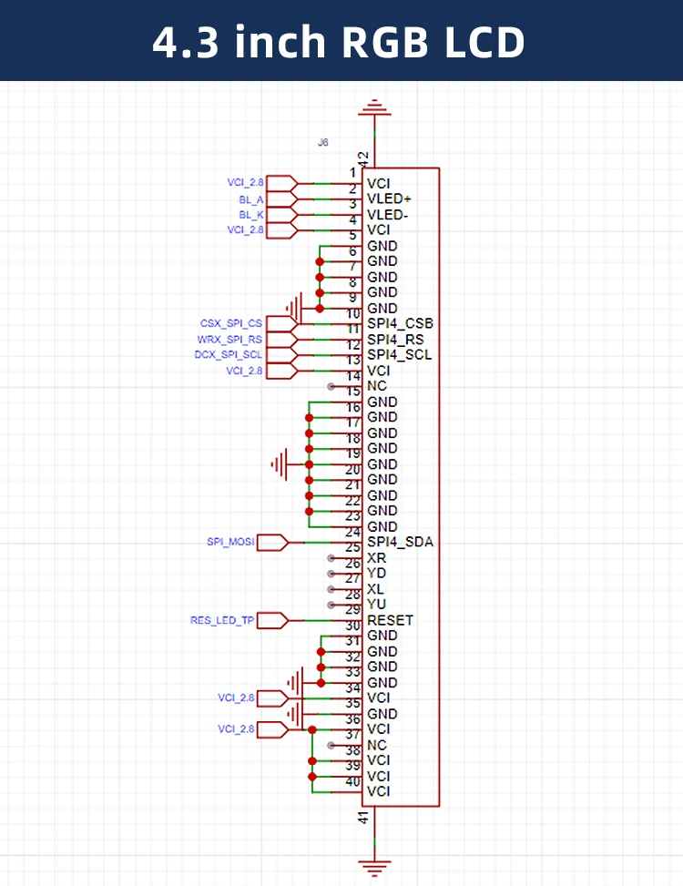The width and height of the screenshot is (683, 886).
Task: Select the VCI_2.8 label directly below BL_K
Action: [x=245, y=229]
